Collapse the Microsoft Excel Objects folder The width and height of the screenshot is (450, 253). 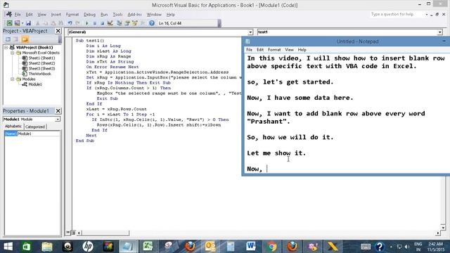coord(13,53)
